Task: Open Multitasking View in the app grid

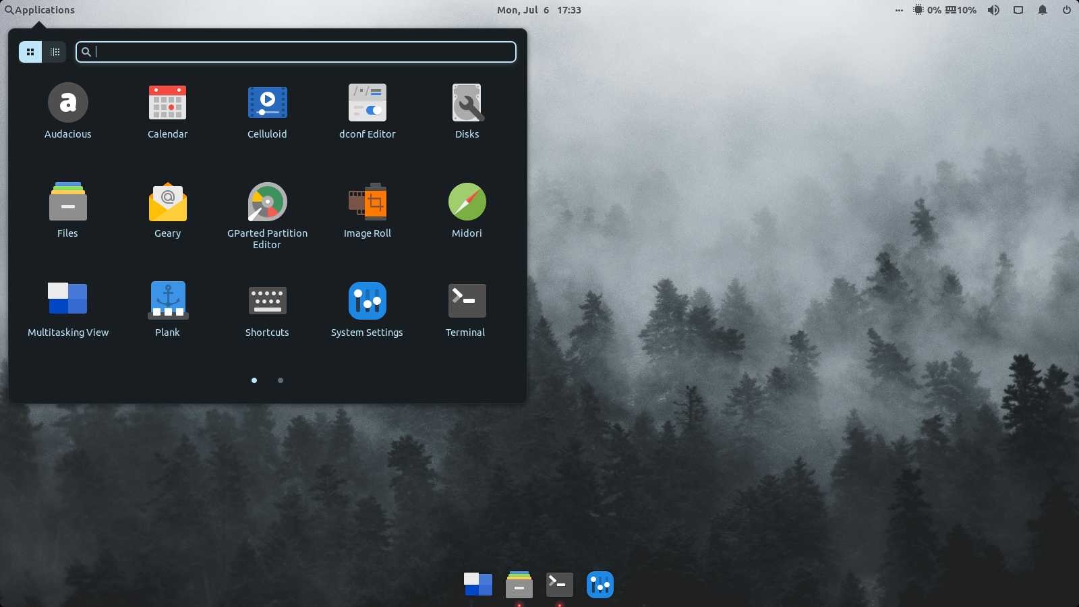Action: pos(67,298)
